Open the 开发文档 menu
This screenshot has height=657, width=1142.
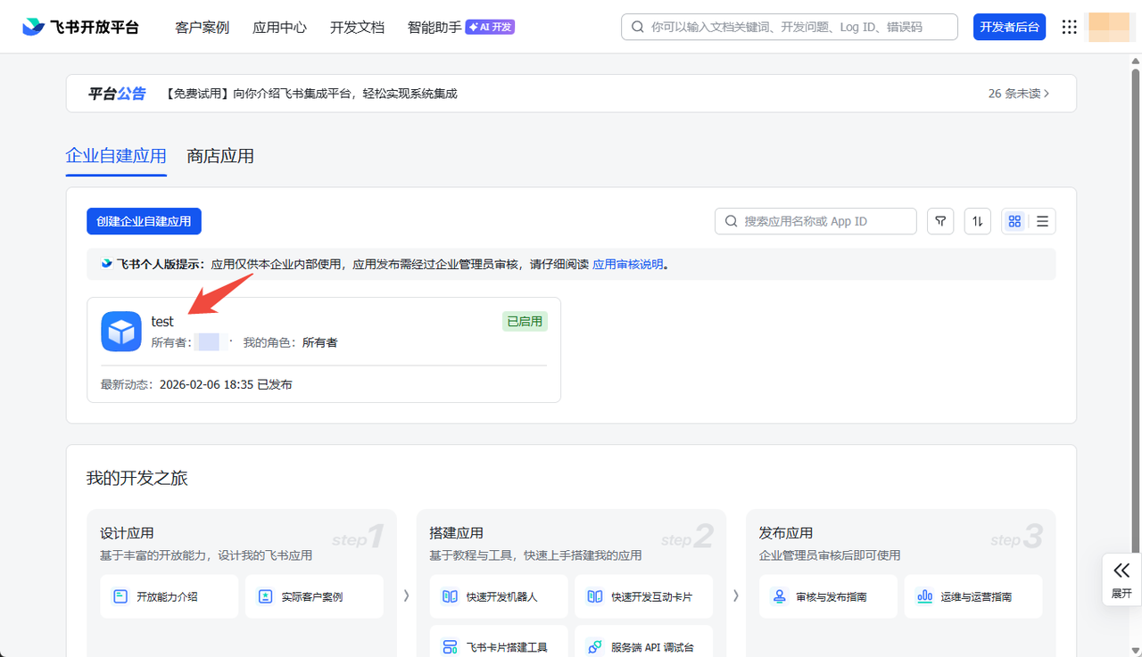click(x=357, y=27)
